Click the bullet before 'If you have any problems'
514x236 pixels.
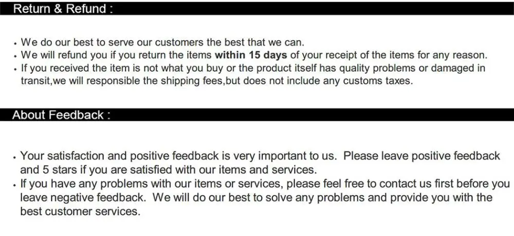click(15, 185)
